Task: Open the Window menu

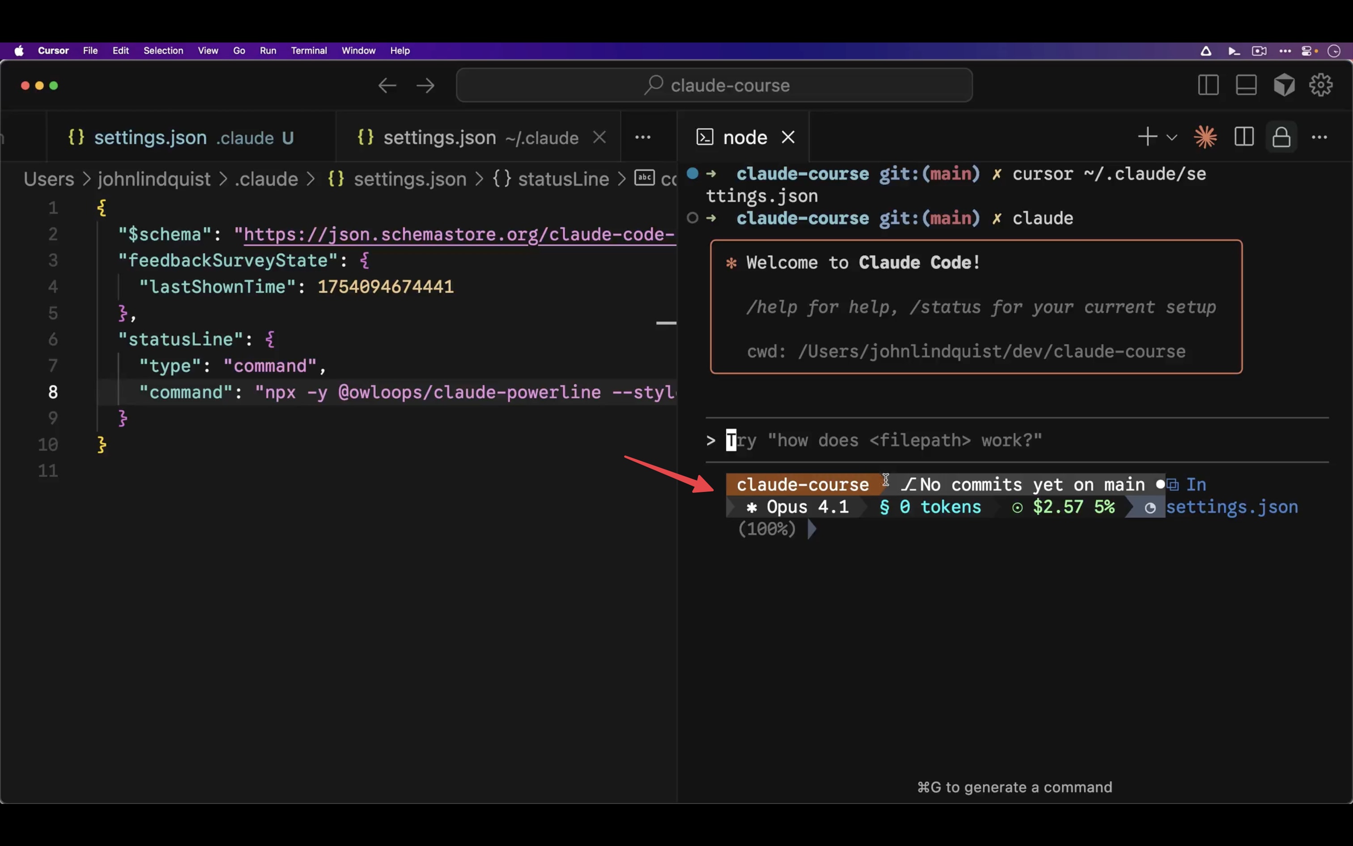Action: coord(359,51)
